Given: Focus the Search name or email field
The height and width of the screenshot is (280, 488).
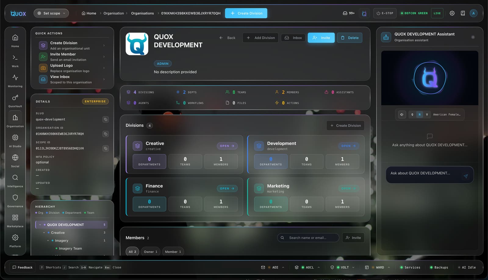Looking at the screenshot, I should coord(308,238).
